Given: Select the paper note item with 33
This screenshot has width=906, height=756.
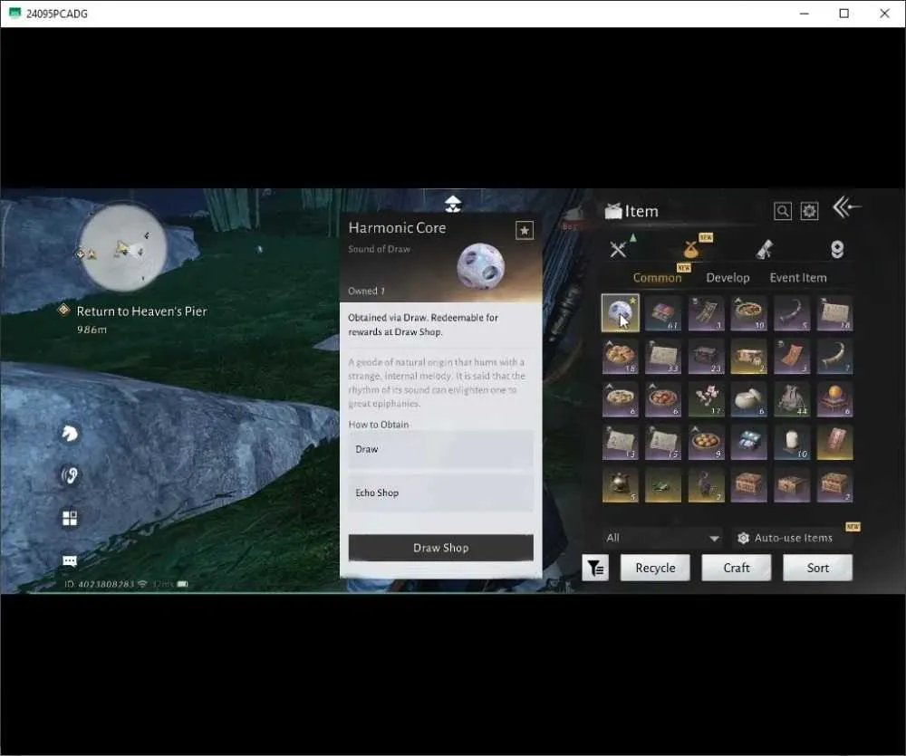Looking at the screenshot, I should (663, 356).
